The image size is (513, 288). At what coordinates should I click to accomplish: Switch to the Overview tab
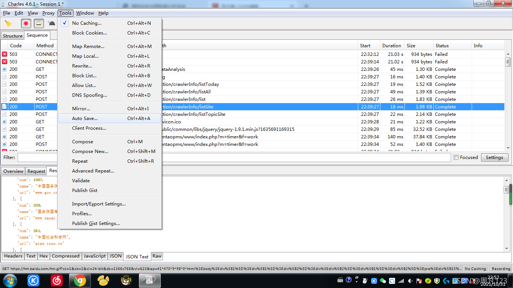pos(14,171)
